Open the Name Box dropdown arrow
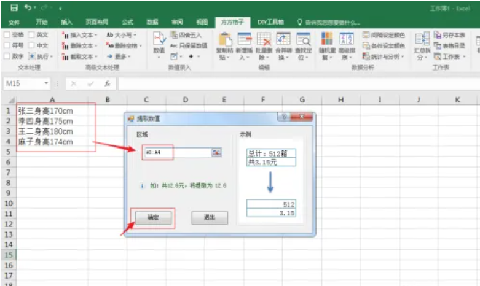Viewport: 480px width, 286px height. tap(47, 83)
